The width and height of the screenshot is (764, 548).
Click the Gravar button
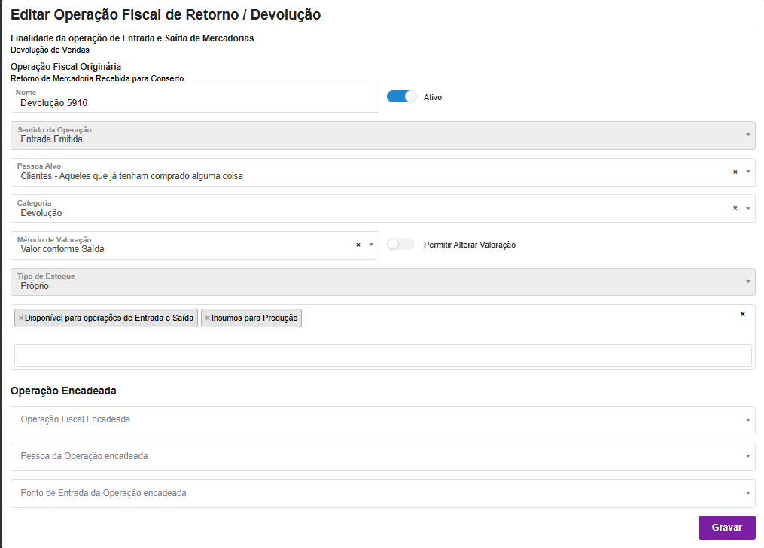click(x=726, y=528)
